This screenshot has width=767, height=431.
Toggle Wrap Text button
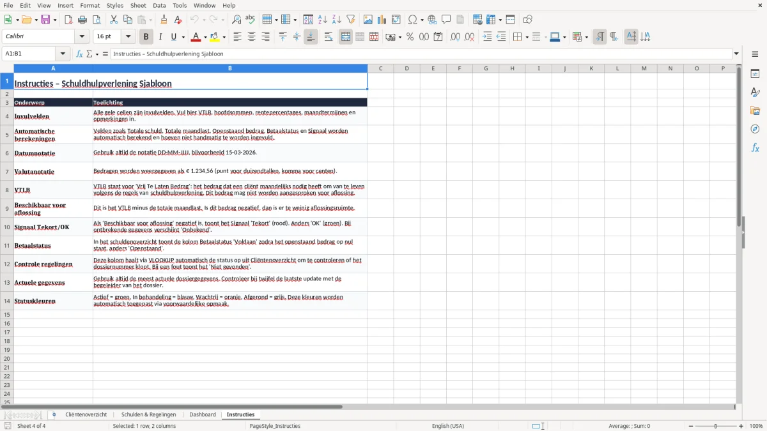[x=329, y=37]
